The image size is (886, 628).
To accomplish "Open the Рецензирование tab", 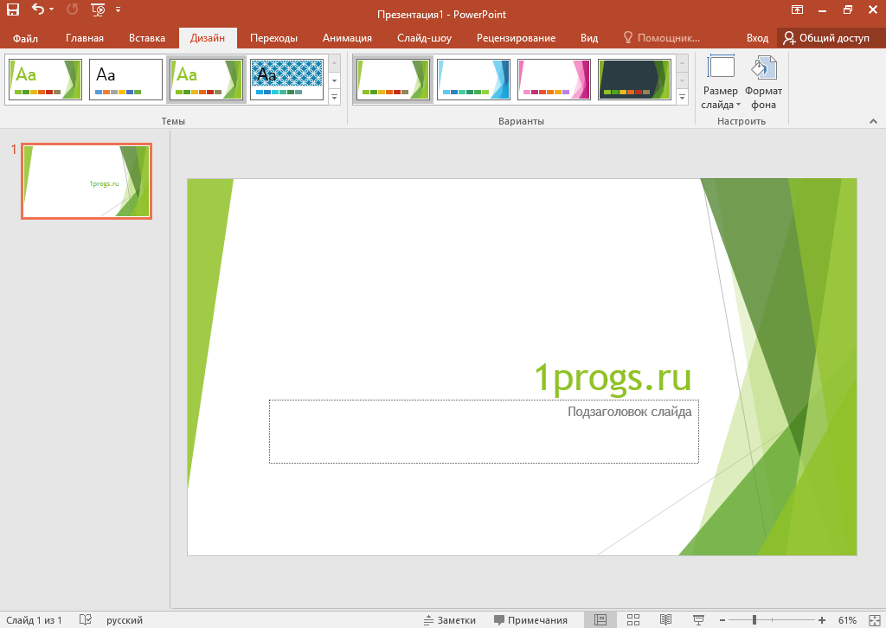I will 516,38.
